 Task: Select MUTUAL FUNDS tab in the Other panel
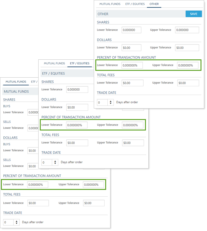(x=110, y=4)
